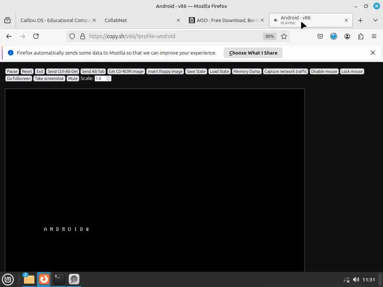Mute the emulator sound

(x=73, y=78)
